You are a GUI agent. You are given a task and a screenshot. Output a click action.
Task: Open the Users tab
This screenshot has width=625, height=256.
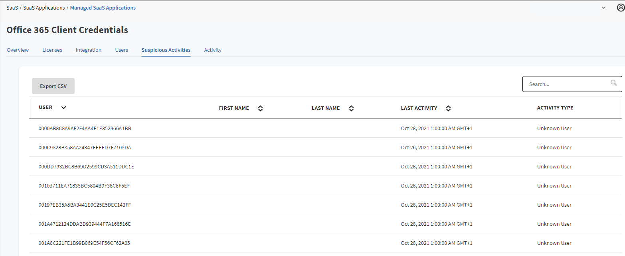(x=122, y=50)
